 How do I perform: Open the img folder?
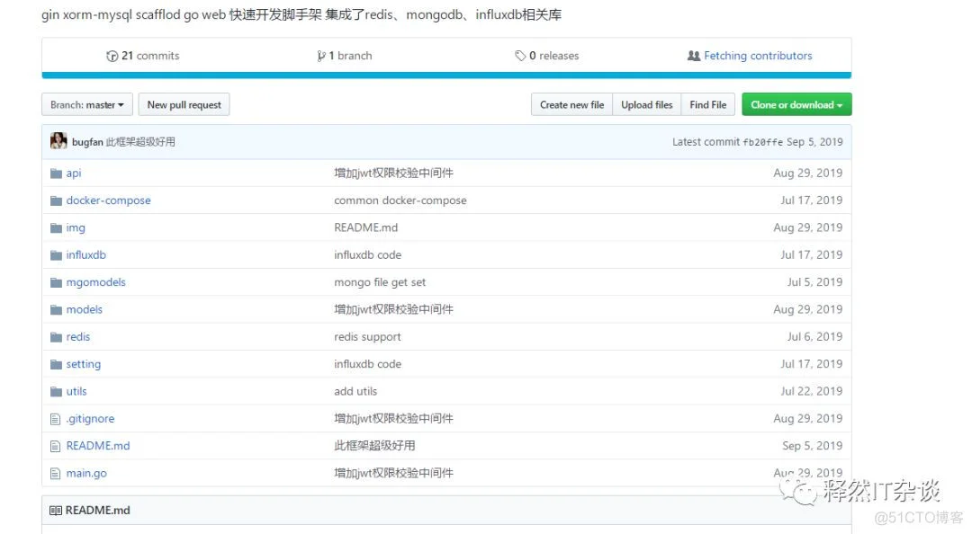76,227
